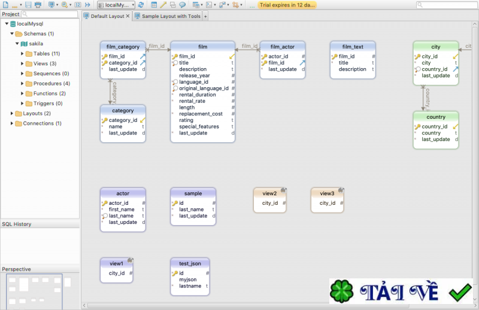Screen dimensions: 479x310
Task: Click the layout monitor icon in toolbar
Action: [x=51, y=5]
